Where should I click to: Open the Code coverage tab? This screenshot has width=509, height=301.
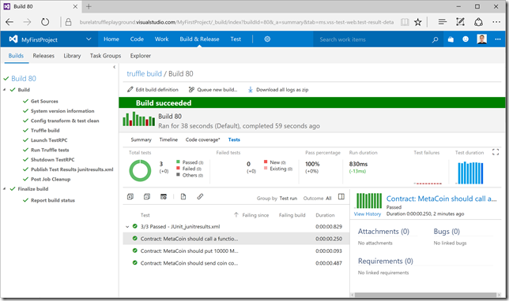coord(202,139)
